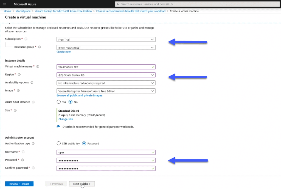Screen dimensions: 281x189
Task: Open Choose recommended defaults breadcrumb
Action: (x=131, y=11)
